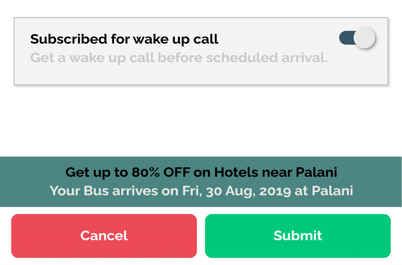Click 'Palani' in the hotel offer headline
Viewport: 402px width, 265px height.
(x=316, y=172)
